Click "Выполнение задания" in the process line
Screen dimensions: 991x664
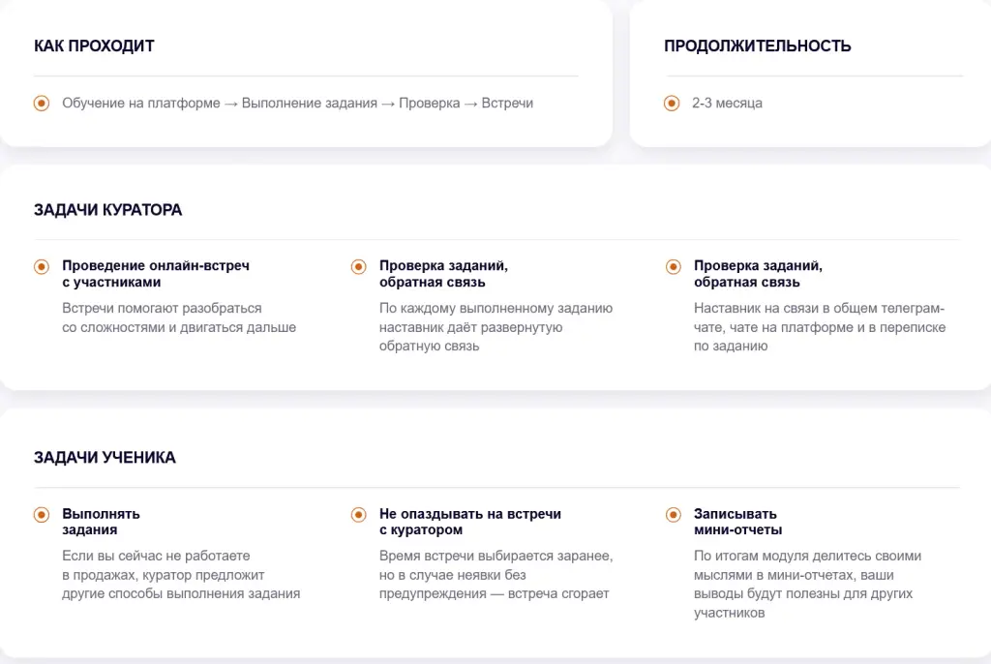[309, 103]
